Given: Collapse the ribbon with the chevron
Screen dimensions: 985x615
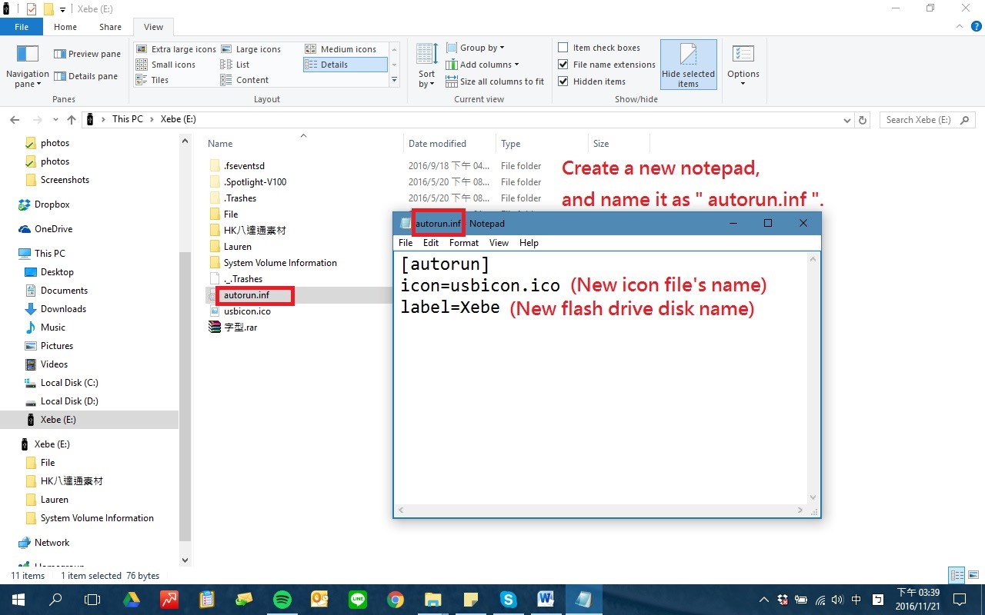Looking at the screenshot, I should pyautogui.click(x=960, y=27).
